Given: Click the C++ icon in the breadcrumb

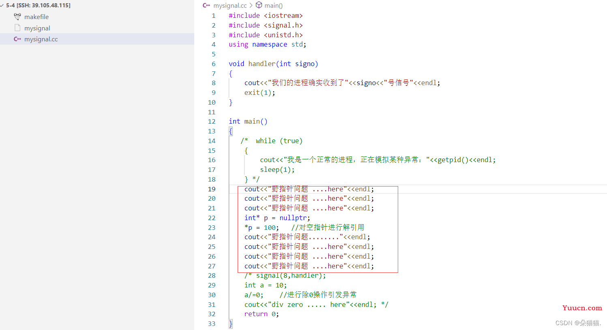Looking at the screenshot, I should coord(206,5).
